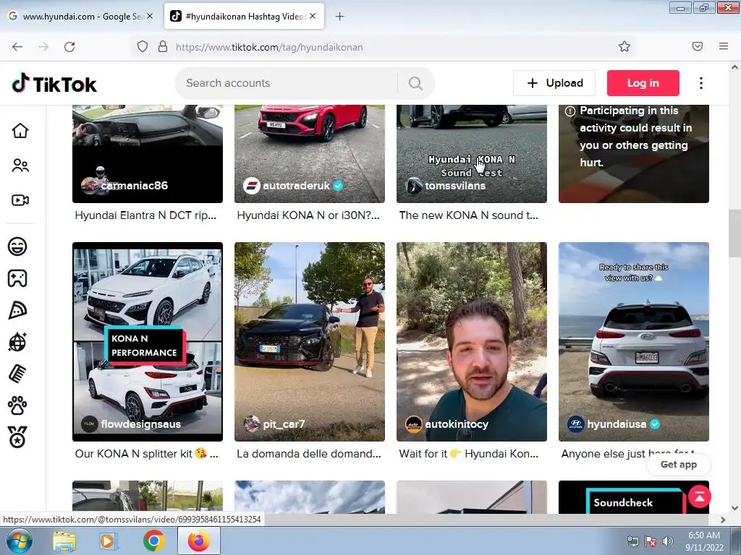Open the Soundcheck video thumbnail
Image resolution: width=741 pixels, height=555 pixels.
click(x=634, y=497)
